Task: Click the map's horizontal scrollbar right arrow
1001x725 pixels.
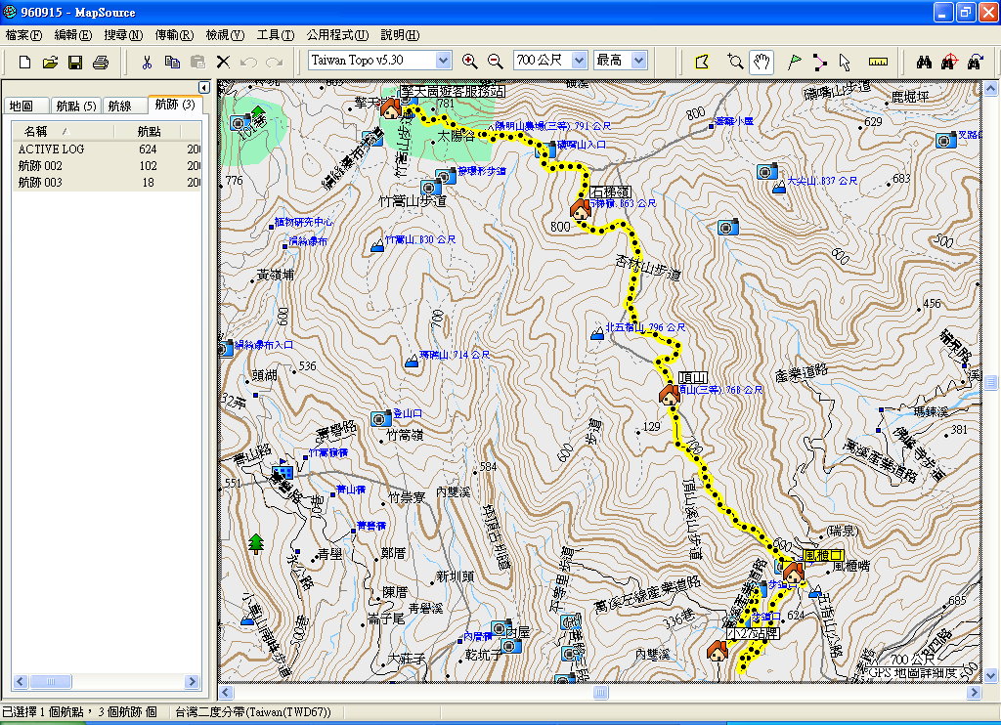Action: coord(975,693)
